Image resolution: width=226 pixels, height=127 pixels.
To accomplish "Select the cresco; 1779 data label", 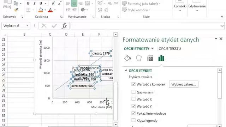I will coord(101,53).
